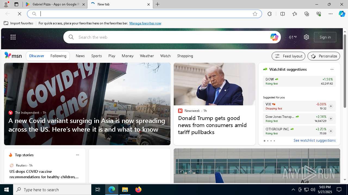Open Browser essentials icon
Image resolution: width=348 pixels, height=195 pixels.
tap(319, 14)
